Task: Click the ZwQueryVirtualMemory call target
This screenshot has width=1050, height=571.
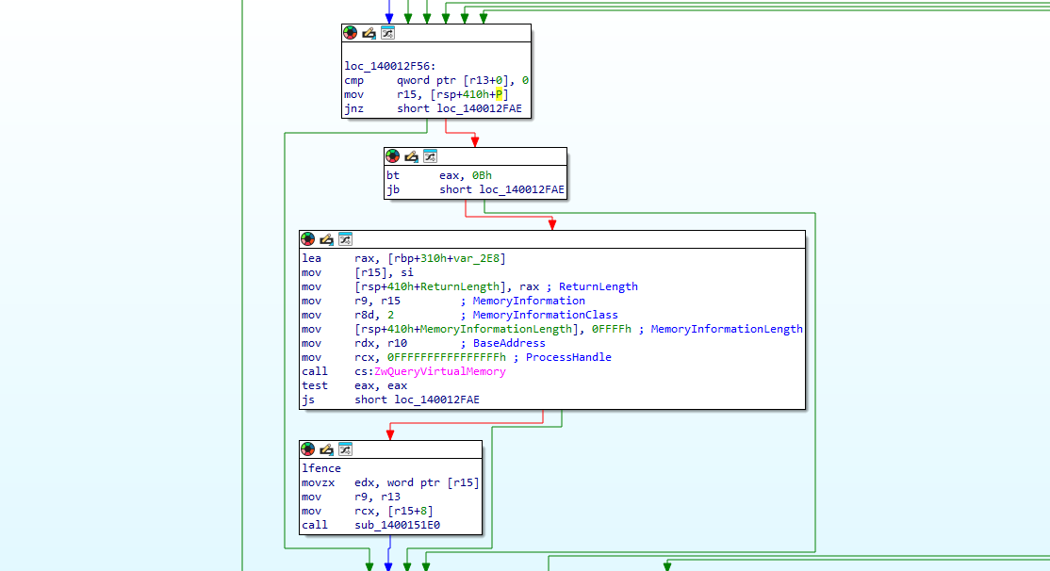Action: [x=439, y=371]
